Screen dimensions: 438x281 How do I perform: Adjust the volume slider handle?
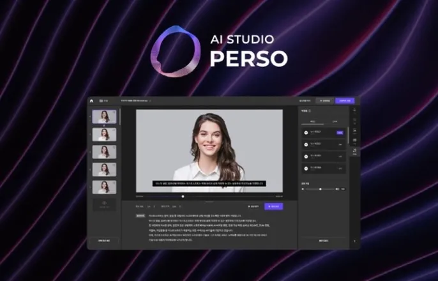click(x=321, y=189)
